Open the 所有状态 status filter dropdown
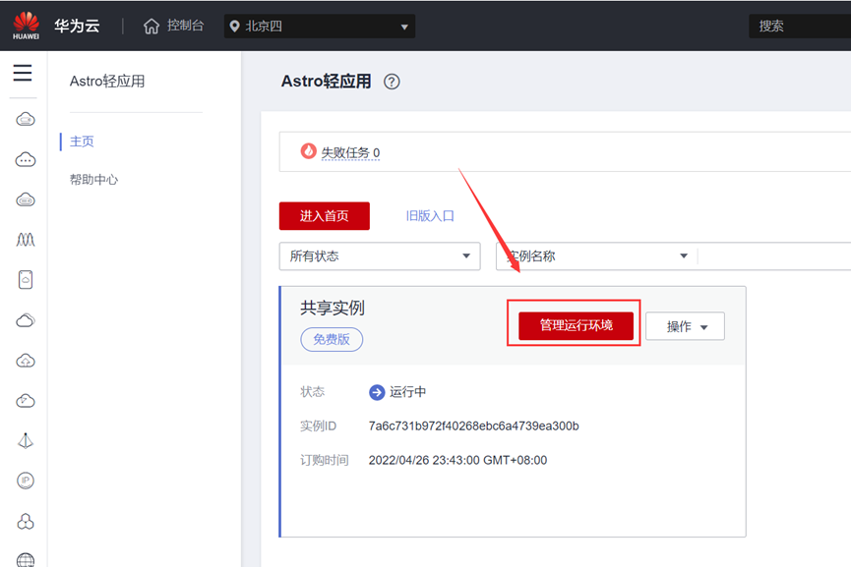This screenshot has height=567, width=851. 380,255
